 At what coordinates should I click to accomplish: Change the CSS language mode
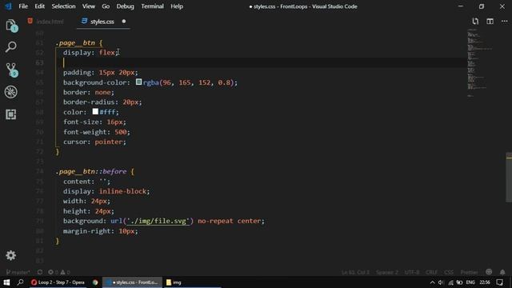(449, 272)
